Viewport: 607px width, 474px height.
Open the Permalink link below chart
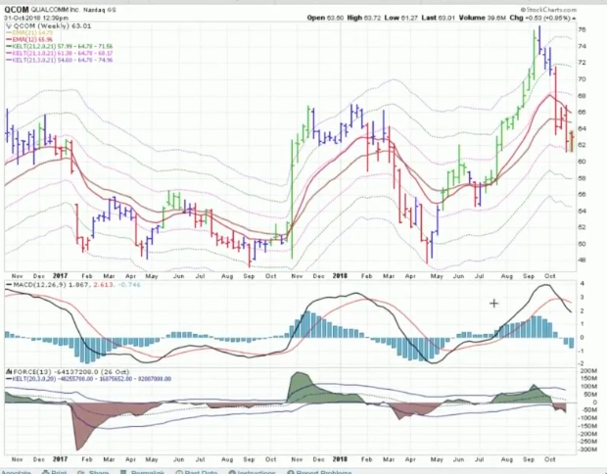(x=147, y=472)
